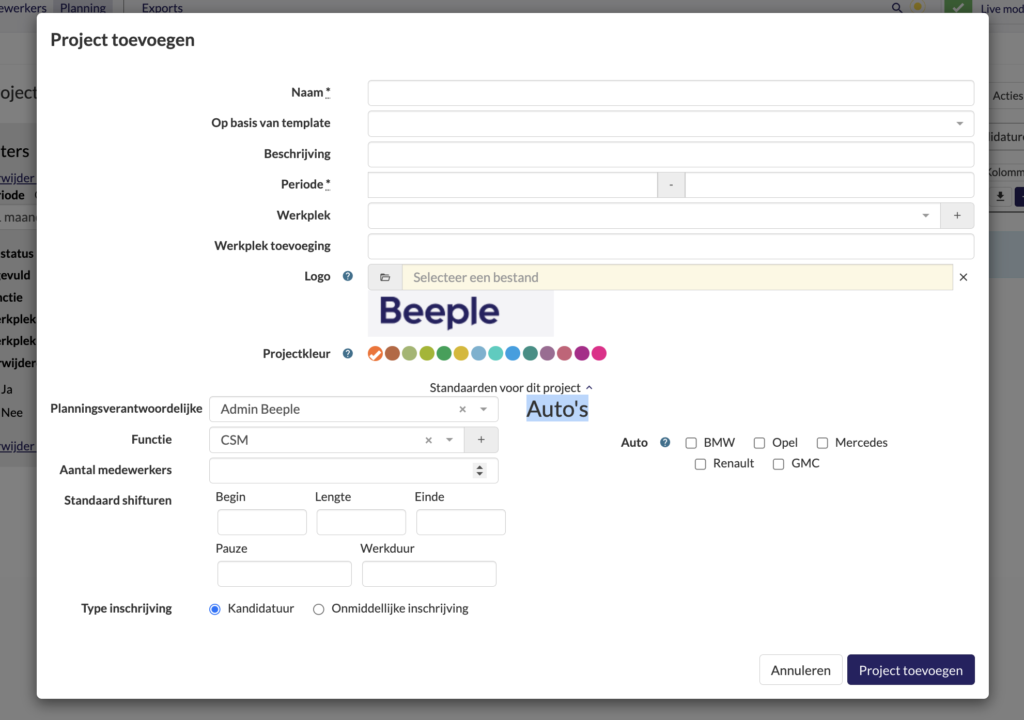This screenshot has width=1024, height=720.
Task: Check the BMW checkbox
Action: [x=691, y=443]
